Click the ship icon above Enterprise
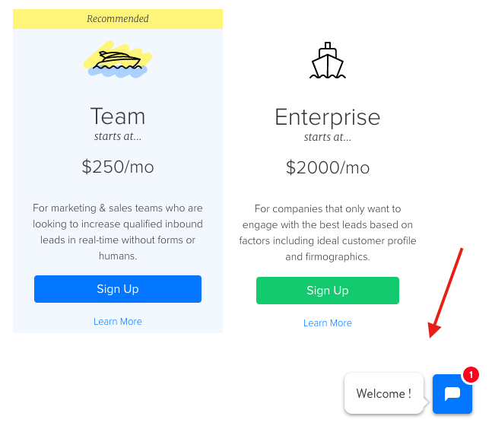Image resolution: width=492 pixels, height=429 pixels. [x=328, y=60]
